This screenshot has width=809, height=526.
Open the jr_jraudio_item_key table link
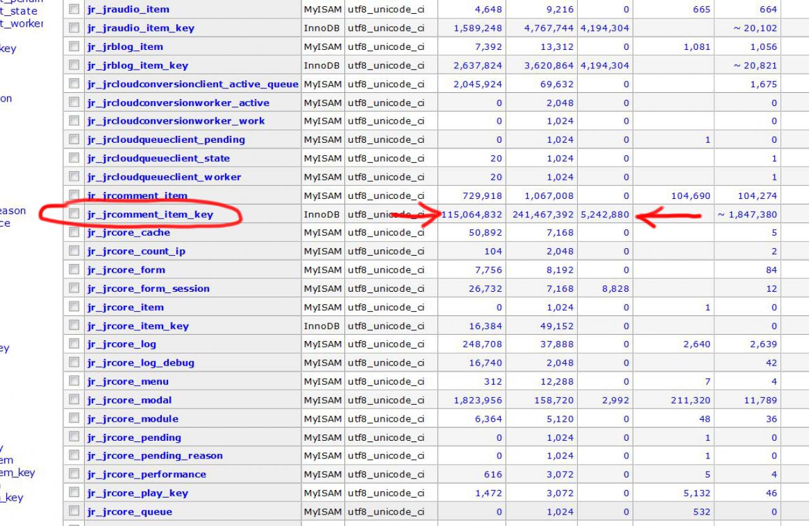click(140, 28)
